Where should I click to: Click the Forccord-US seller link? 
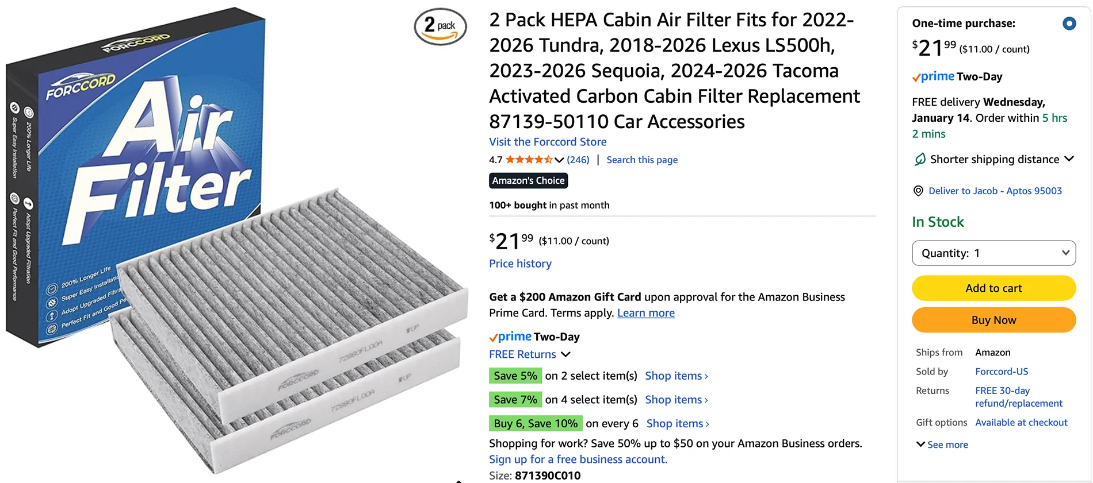click(x=1002, y=372)
